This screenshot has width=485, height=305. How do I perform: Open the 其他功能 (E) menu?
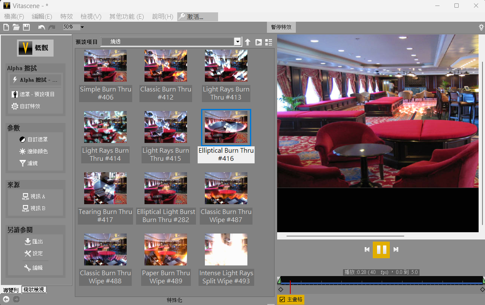tap(127, 17)
